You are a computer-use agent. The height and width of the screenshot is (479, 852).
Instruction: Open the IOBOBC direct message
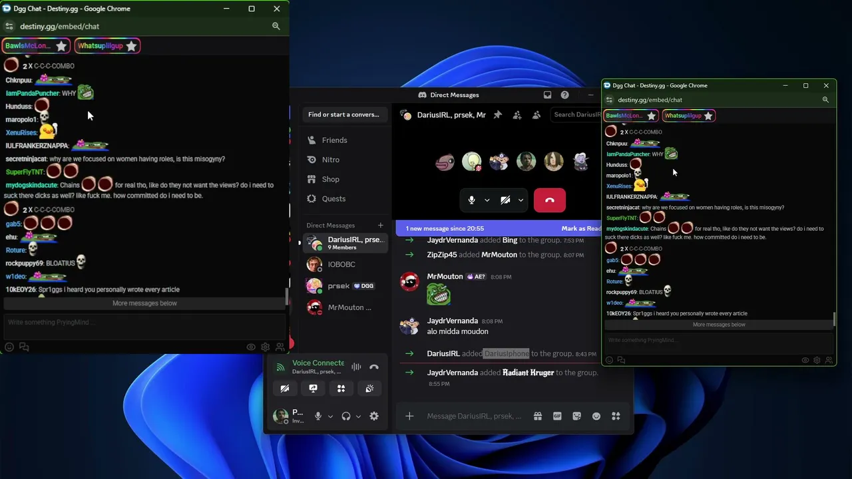344,264
